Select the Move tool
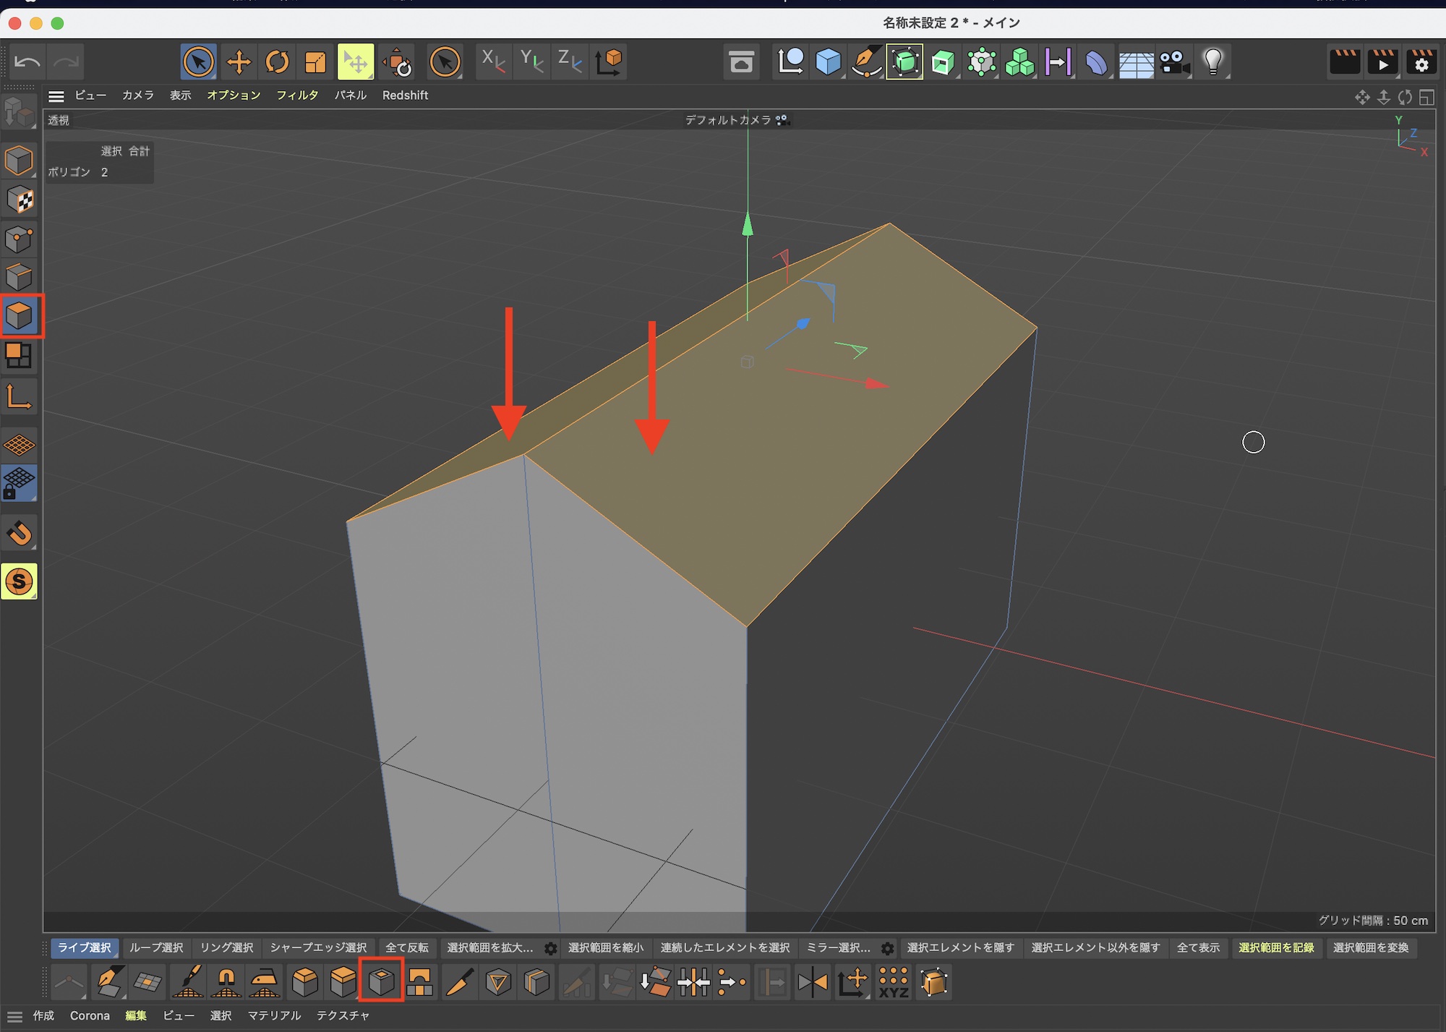Viewport: 1446px width, 1032px height. coord(238,62)
